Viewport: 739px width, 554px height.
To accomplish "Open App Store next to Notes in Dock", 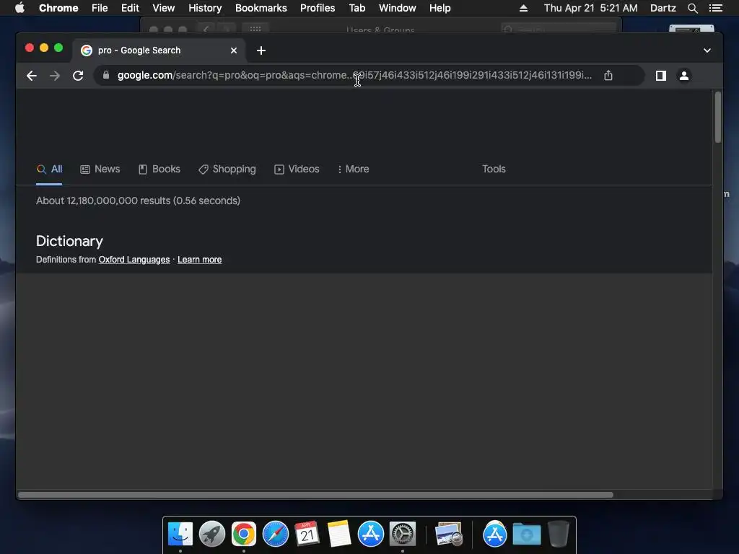I will point(370,535).
